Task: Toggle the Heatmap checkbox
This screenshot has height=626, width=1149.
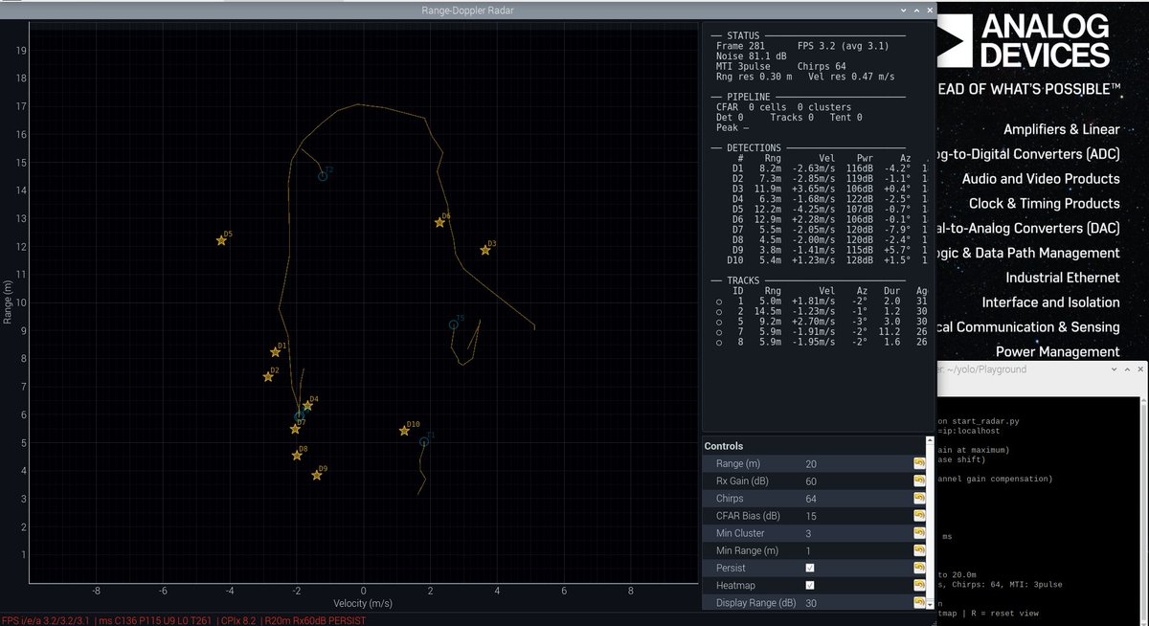Action: click(x=810, y=585)
